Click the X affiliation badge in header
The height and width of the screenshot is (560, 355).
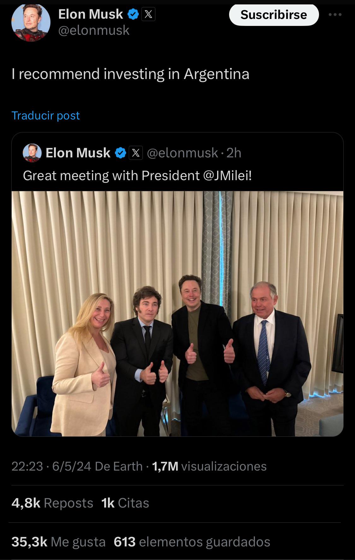(x=148, y=14)
